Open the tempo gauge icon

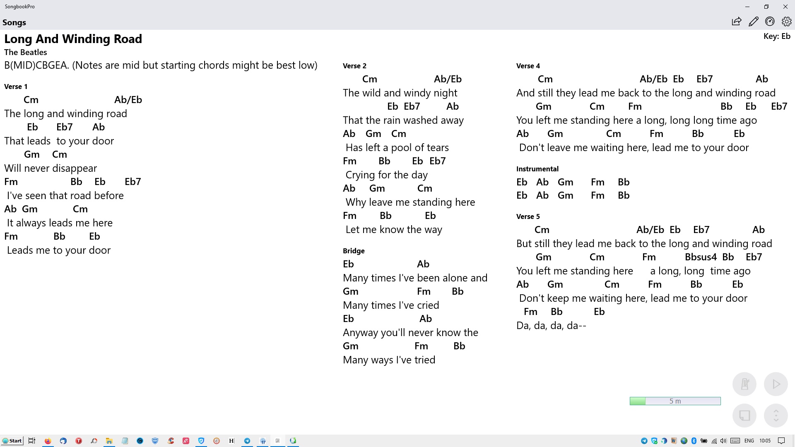pyautogui.click(x=770, y=22)
